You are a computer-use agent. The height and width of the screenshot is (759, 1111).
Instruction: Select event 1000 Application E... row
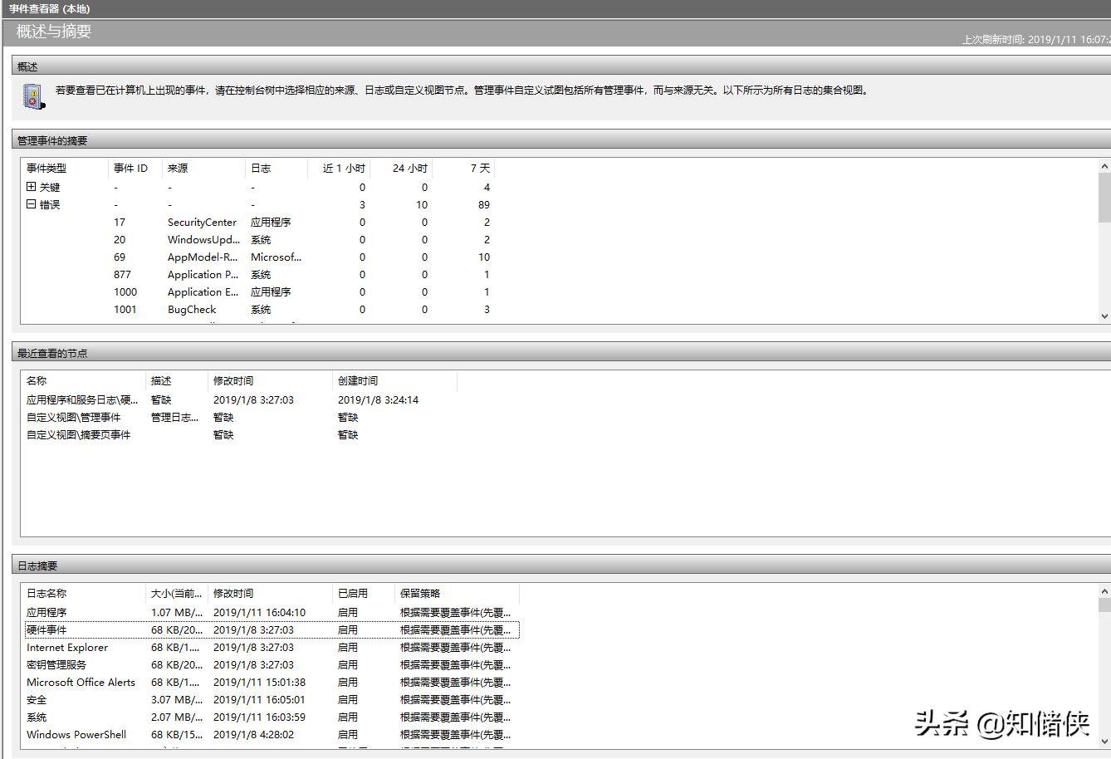pos(259,291)
